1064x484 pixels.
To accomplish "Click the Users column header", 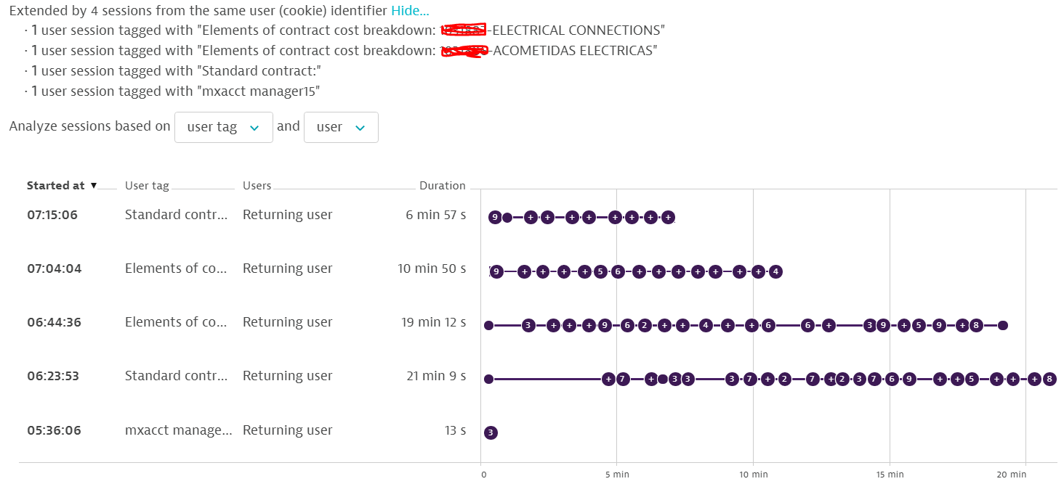I will pyautogui.click(x=257, y=186).
